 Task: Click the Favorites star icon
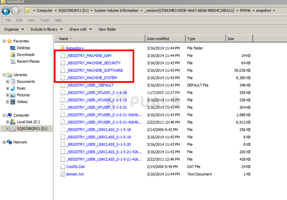click(x=9, y=41)
